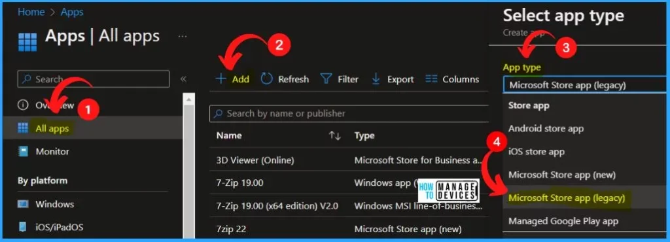Sort by Name using the arrows icon
Image resolution: width=670 pixels, height=242 pixels.
[334, 136]
